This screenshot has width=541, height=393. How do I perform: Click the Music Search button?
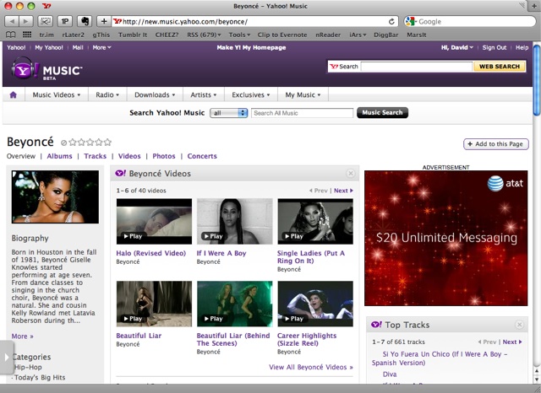pos(382,112)
